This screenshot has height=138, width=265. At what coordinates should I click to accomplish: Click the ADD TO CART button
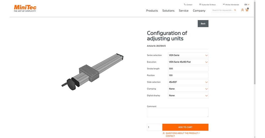click(x=185, y=127)
